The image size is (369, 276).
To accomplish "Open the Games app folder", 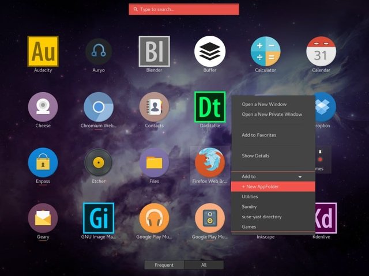I will point(323,160).
